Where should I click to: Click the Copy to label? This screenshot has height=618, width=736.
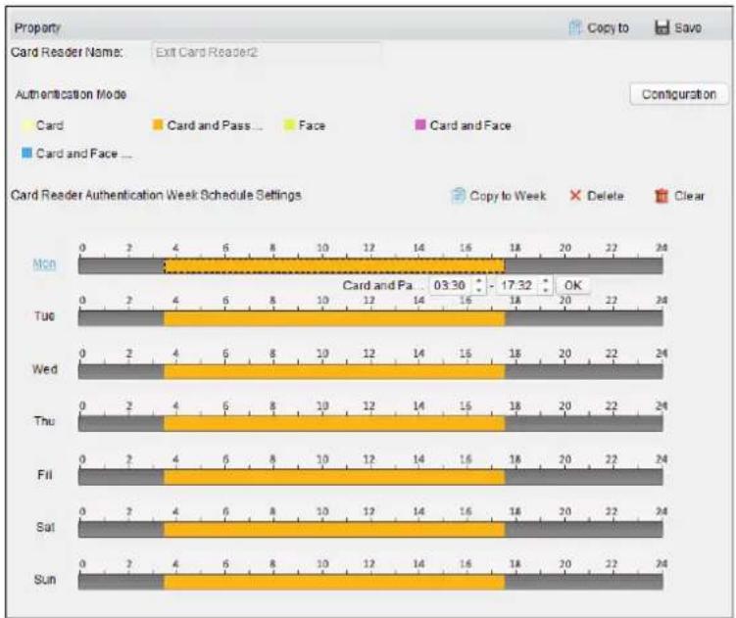click(608, 27)
